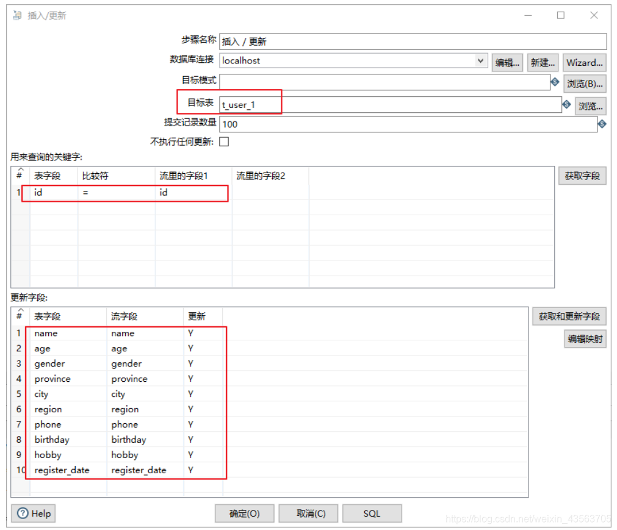This screenshot has height=530, width=617.
Task: Click the 编辑映射 button
Action: [585, 338]
